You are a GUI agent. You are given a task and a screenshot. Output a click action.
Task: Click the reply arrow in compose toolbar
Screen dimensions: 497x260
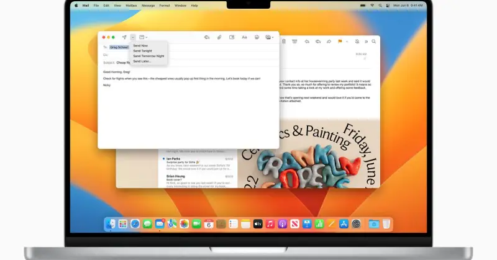point(206,37)
